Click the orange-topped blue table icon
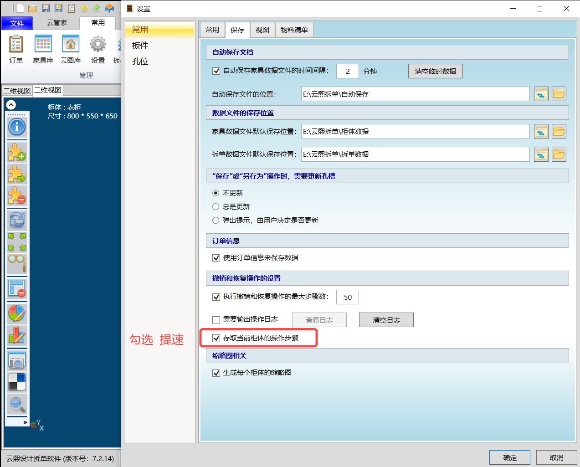 click(x=109, y=8)
